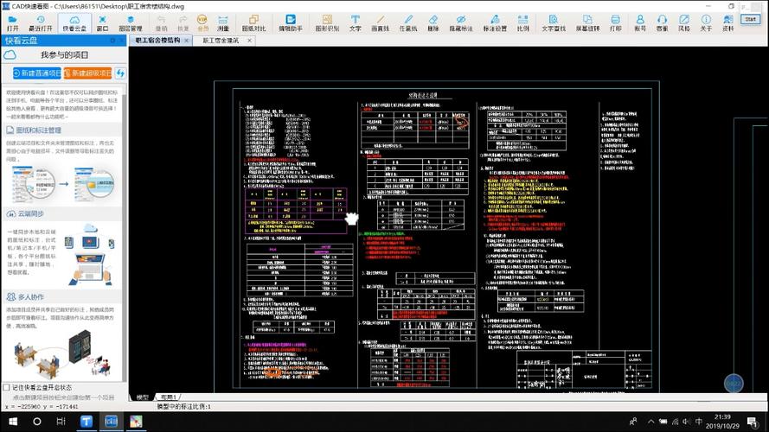Switch to the 职工宿舍楼结构 drawing tab
Viewport: 769px width, 432px height.
[158, 40]
